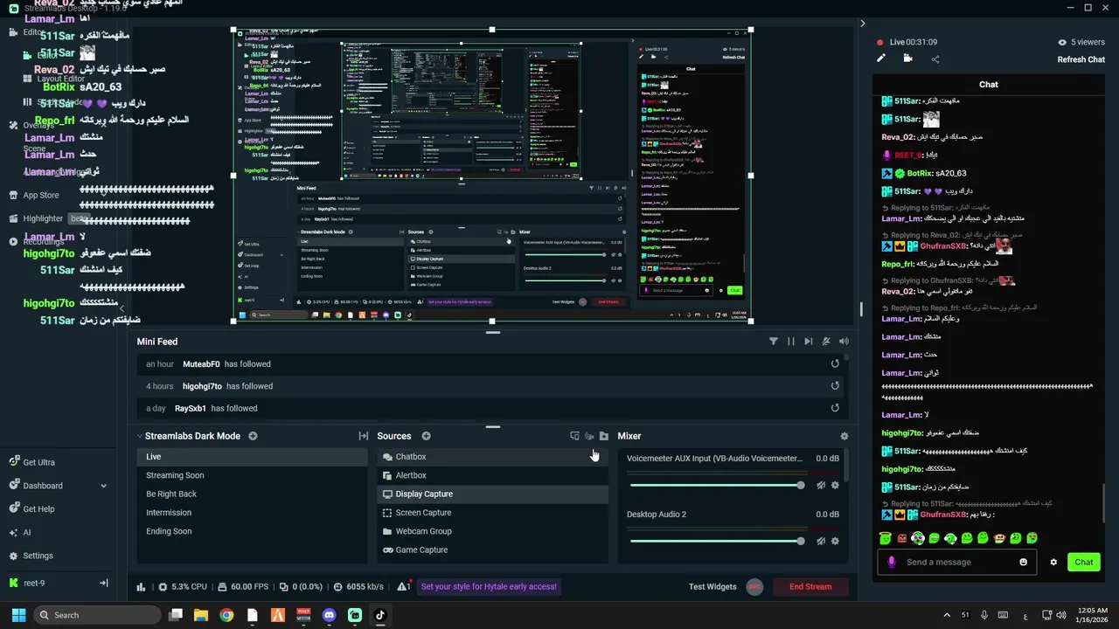This screenshot has height=629, width=1119.
Task: Open scene transitions icon next to Sources
Action: pos(364,436)
